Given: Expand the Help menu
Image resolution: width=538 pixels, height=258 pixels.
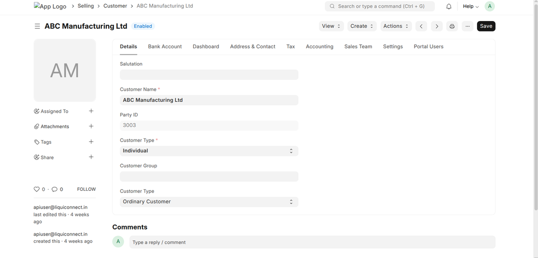Looking at the screenshot, I should [471, 6].
